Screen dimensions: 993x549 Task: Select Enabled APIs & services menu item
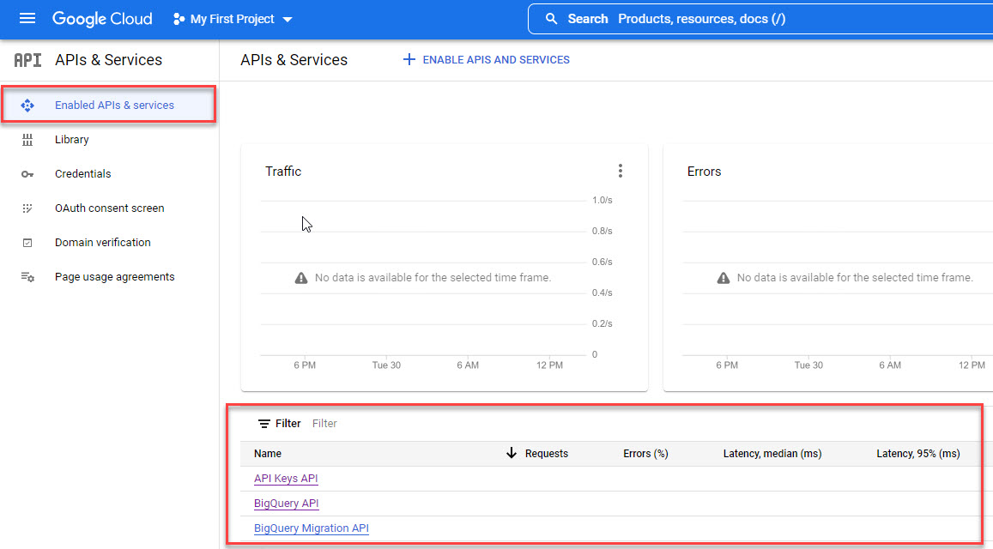click(x=114, y=106)
